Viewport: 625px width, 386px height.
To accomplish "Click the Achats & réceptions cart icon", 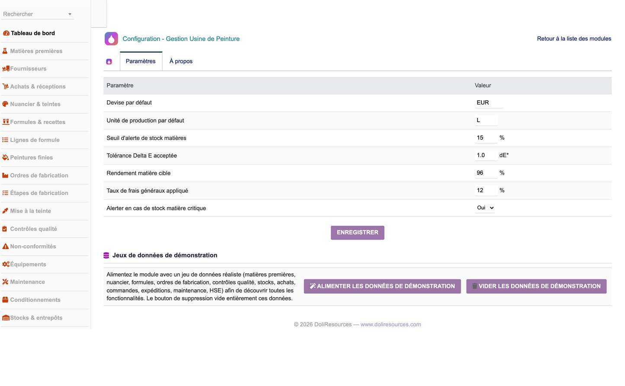I will click(6, 86).
